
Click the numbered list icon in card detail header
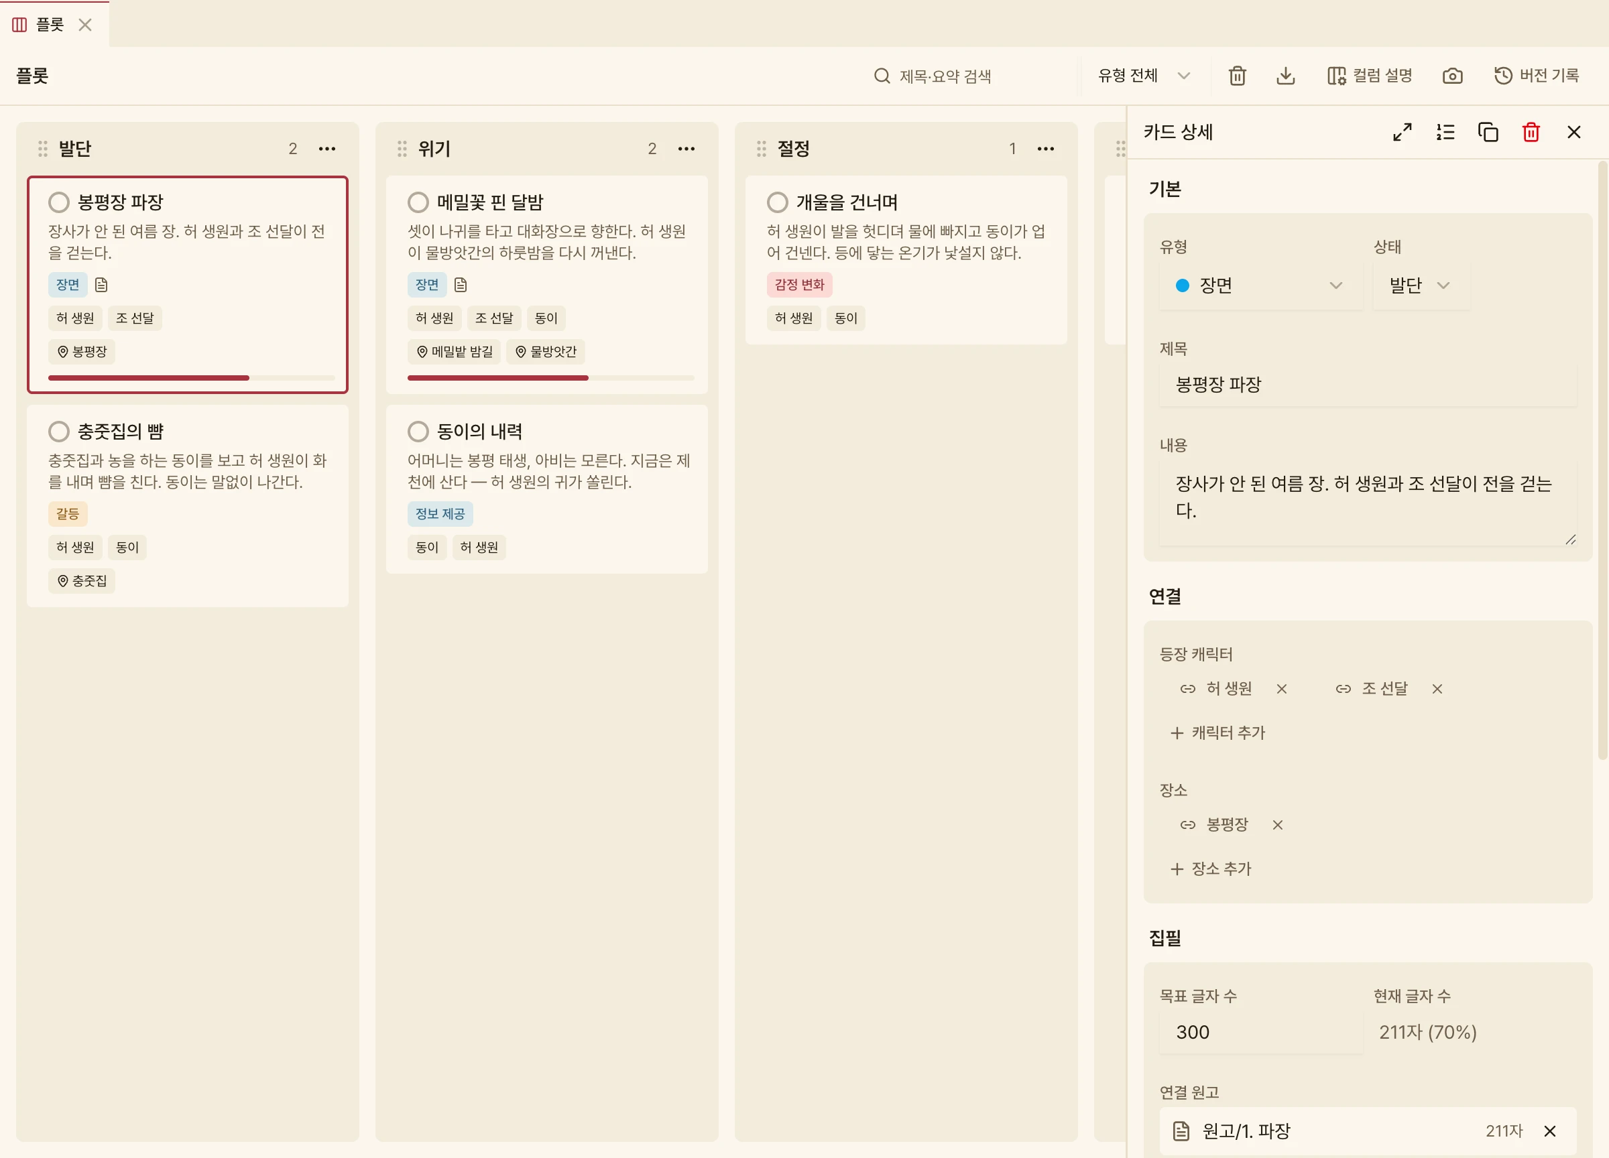tap(1445, 132)
